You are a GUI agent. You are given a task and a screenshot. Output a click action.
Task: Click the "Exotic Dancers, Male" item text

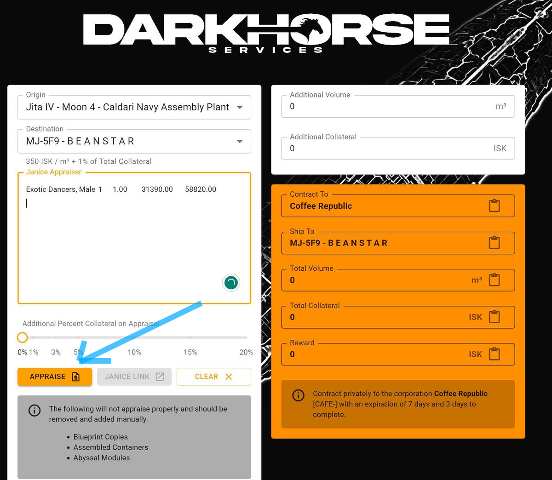61,189
